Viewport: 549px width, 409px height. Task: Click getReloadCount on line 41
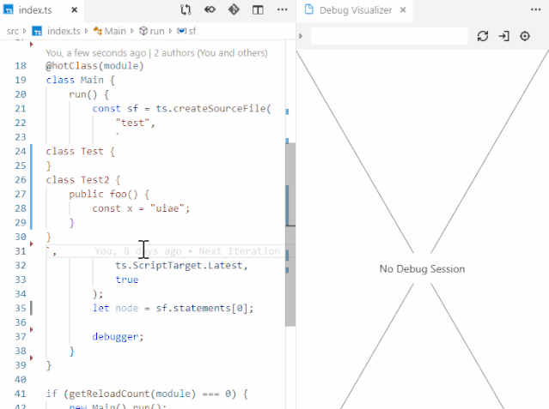(x=109, y=394)
